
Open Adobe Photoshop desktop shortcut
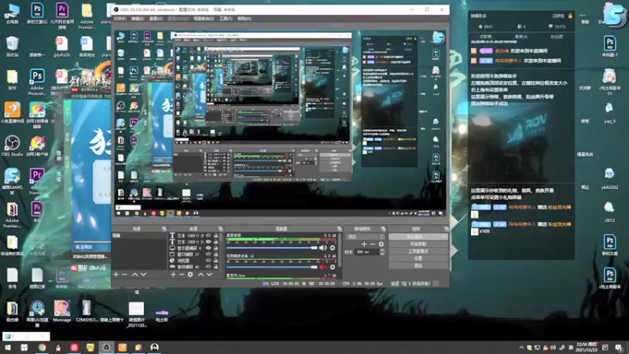pyautogui.click(x=37, y=82)
